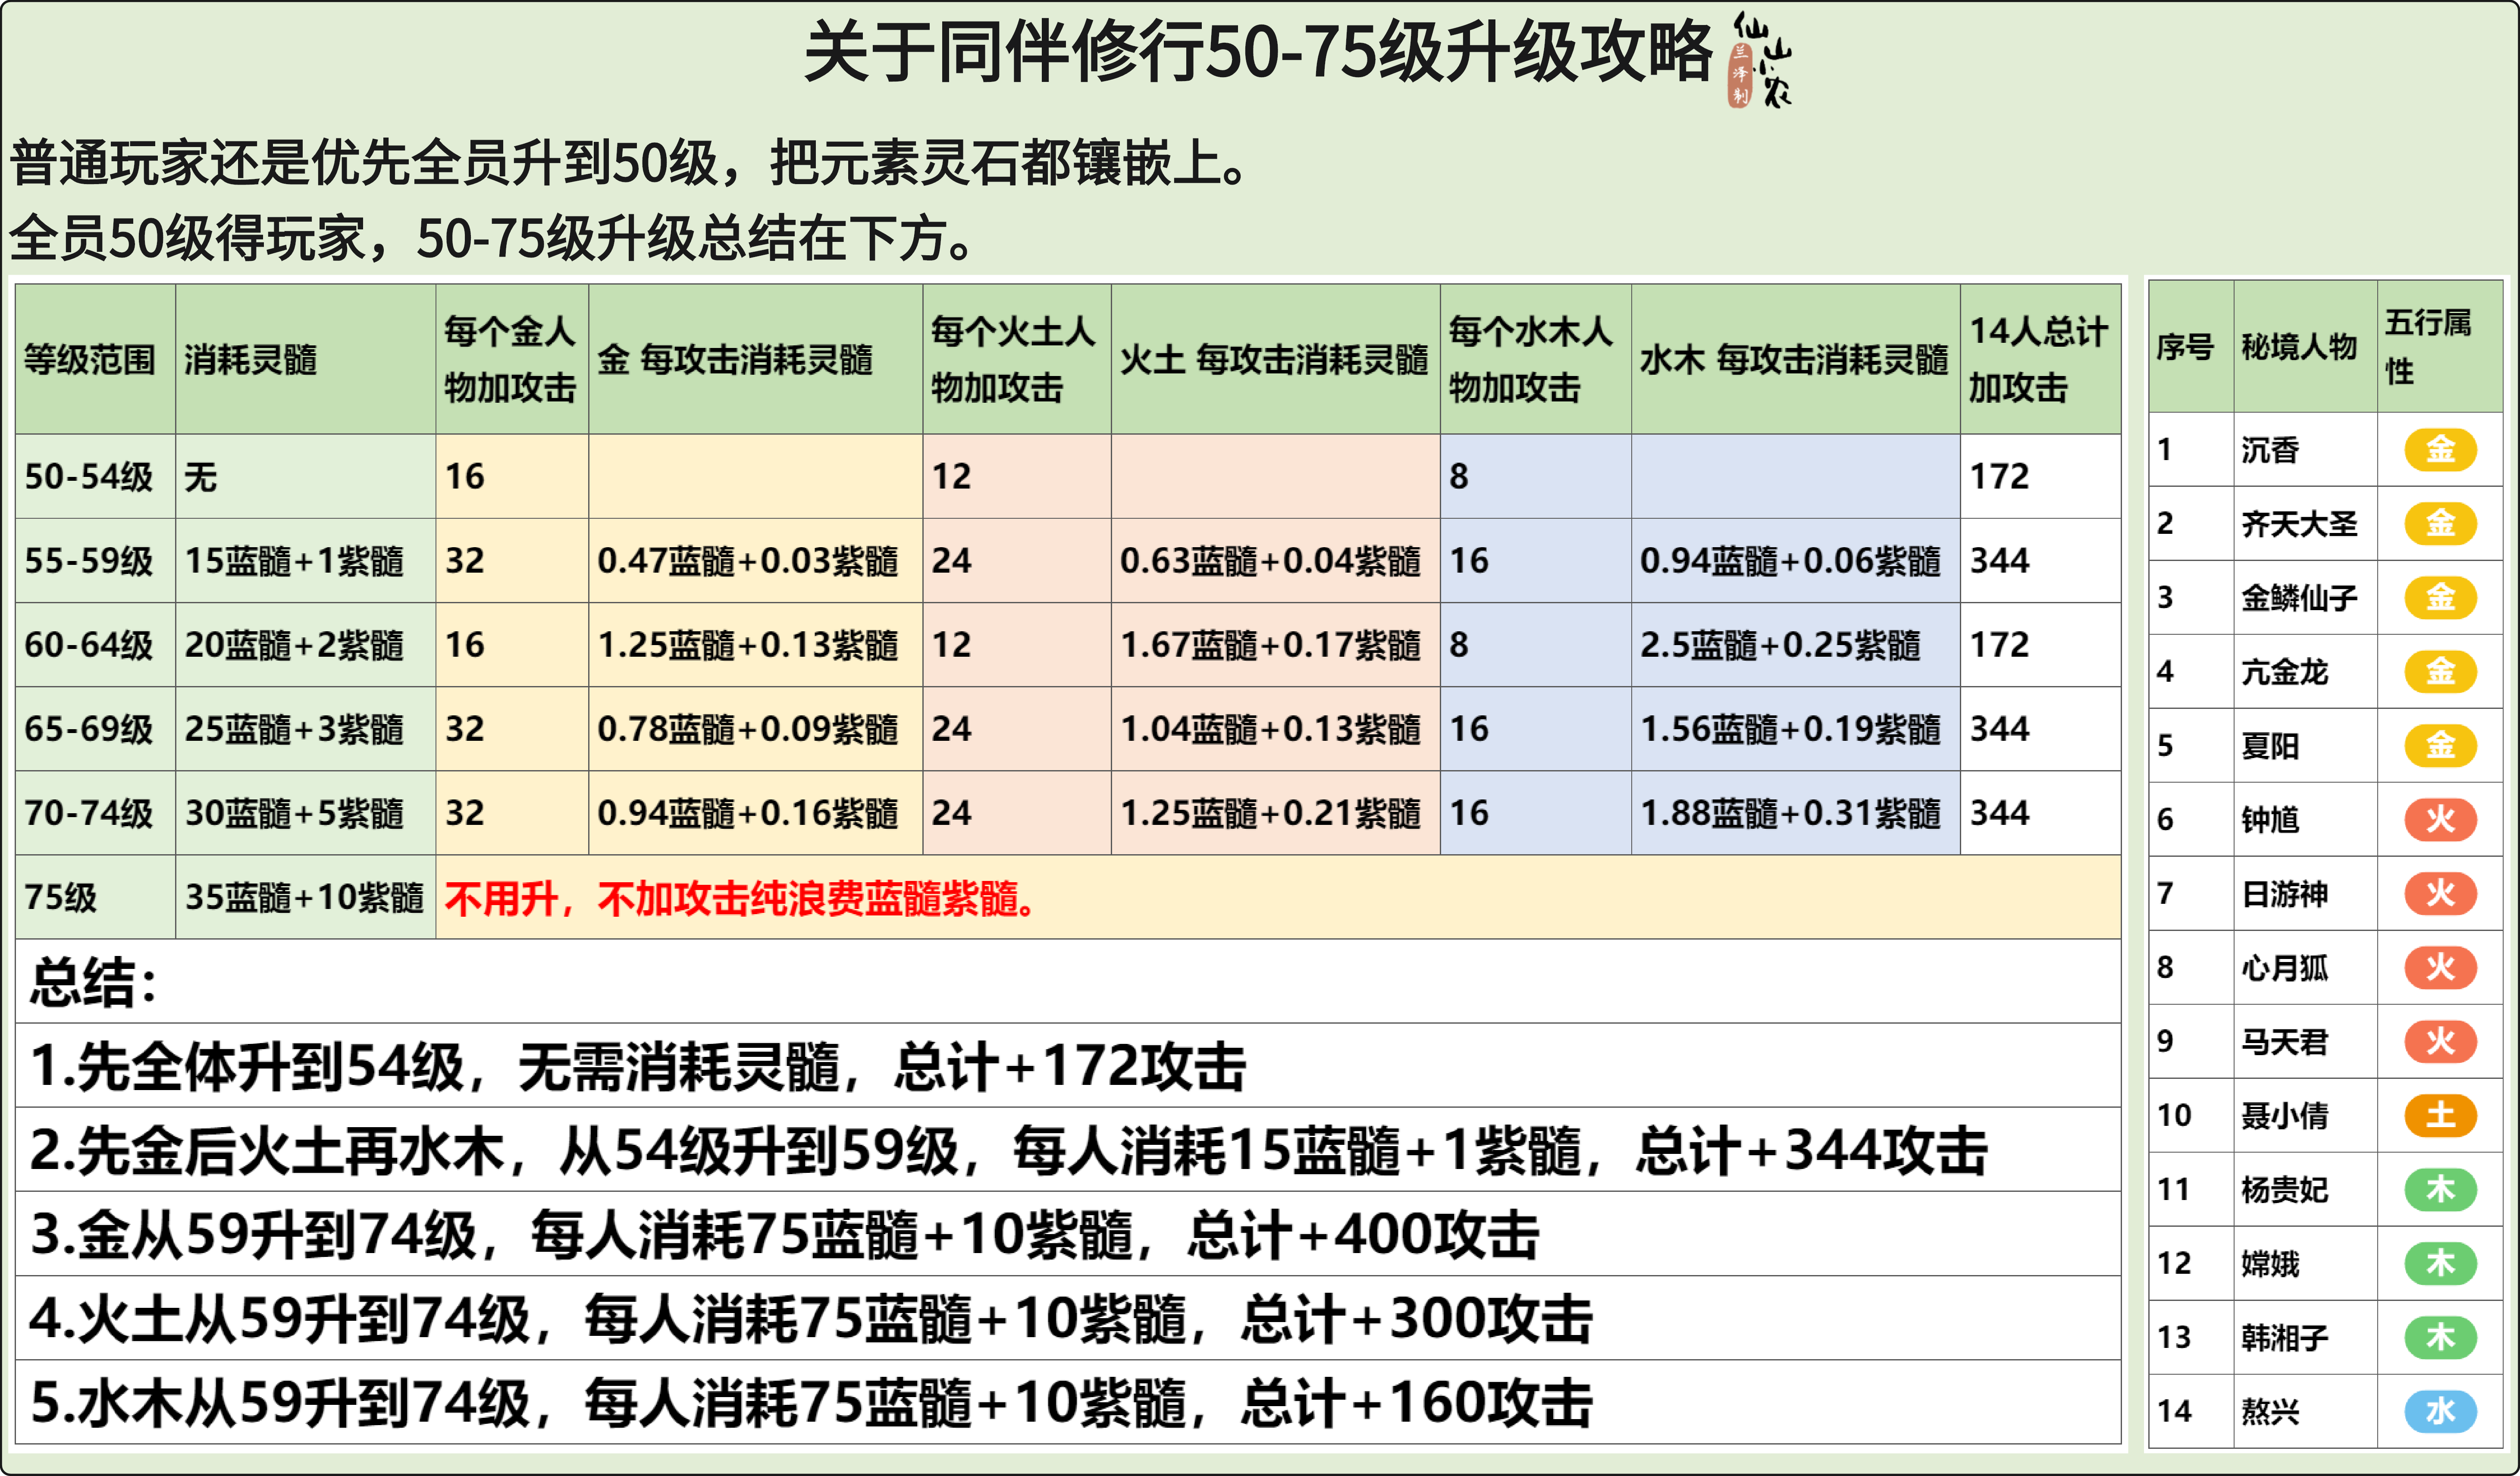Select the 金 badge beside 齐天大圣

[x=2440, y=523]
